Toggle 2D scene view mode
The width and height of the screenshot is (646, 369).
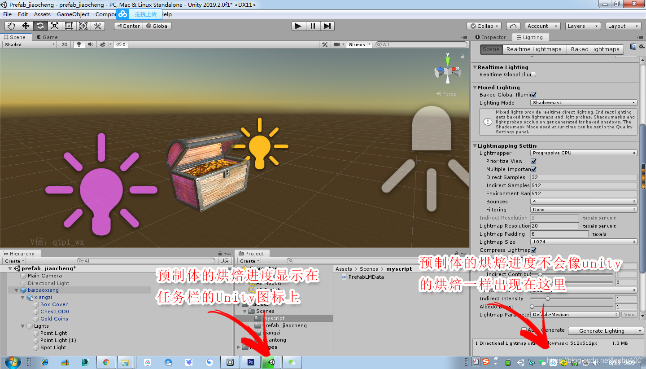[65, 44]
